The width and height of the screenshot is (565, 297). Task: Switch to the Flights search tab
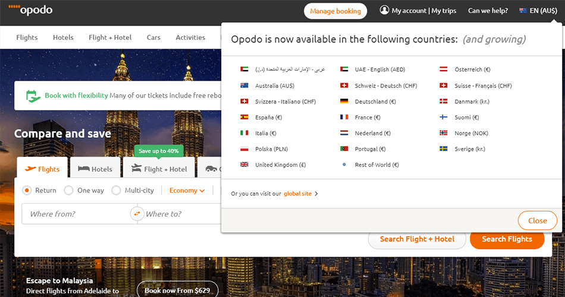click(42, 168)
